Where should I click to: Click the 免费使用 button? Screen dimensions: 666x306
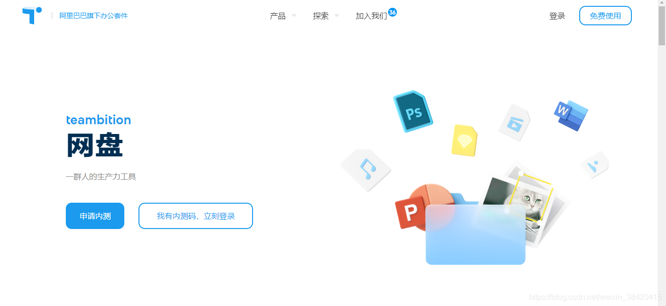606,16
